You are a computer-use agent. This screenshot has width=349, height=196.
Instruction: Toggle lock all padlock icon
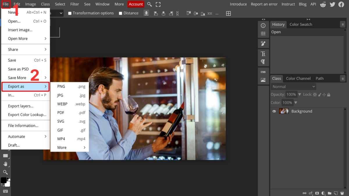pyautogui.click(x=329, y=94)
